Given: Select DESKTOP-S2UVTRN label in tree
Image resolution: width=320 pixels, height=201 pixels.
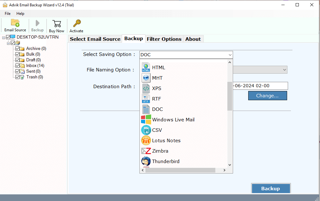Looking at the screenshot, I should [38, 37].
